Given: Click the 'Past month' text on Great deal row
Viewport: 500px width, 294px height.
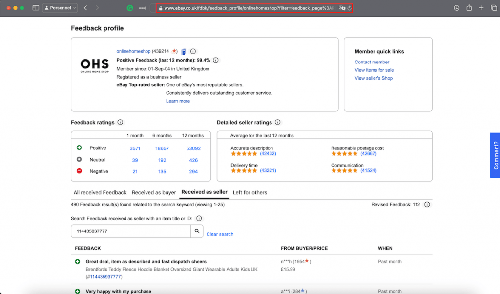Looking at the screenshot, I should point(390,261).
